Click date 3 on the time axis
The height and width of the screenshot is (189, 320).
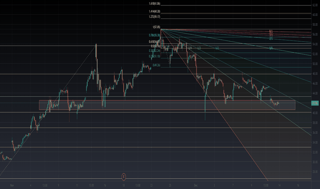click(214, 186)
